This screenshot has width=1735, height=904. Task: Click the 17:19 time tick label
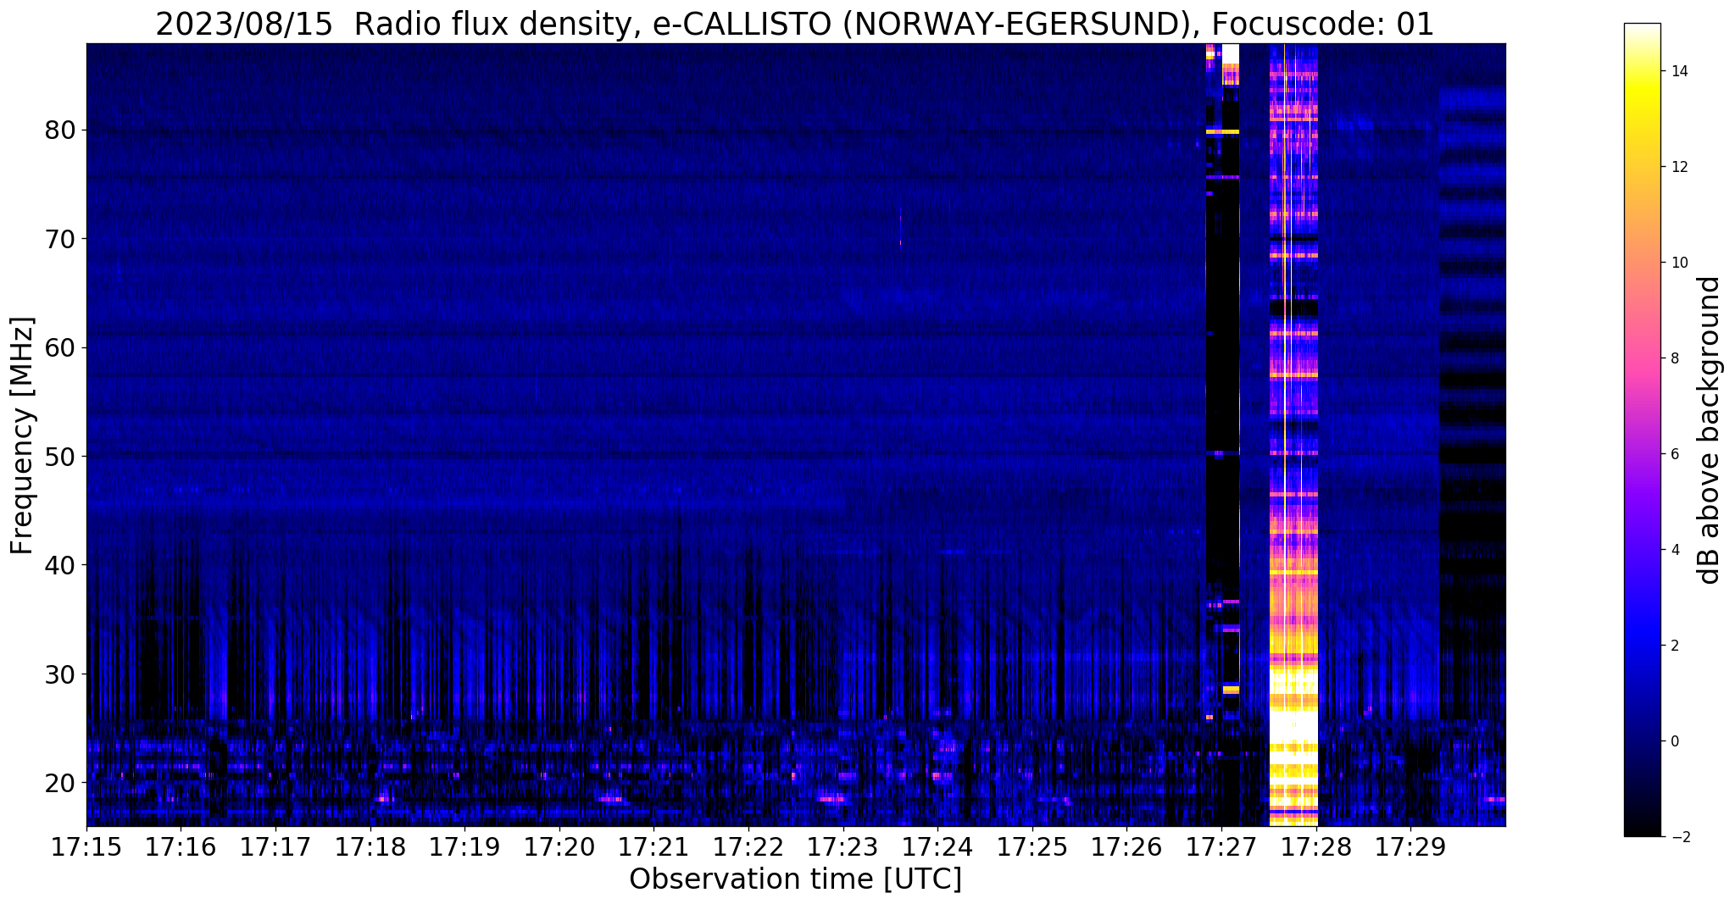(464, 847)
